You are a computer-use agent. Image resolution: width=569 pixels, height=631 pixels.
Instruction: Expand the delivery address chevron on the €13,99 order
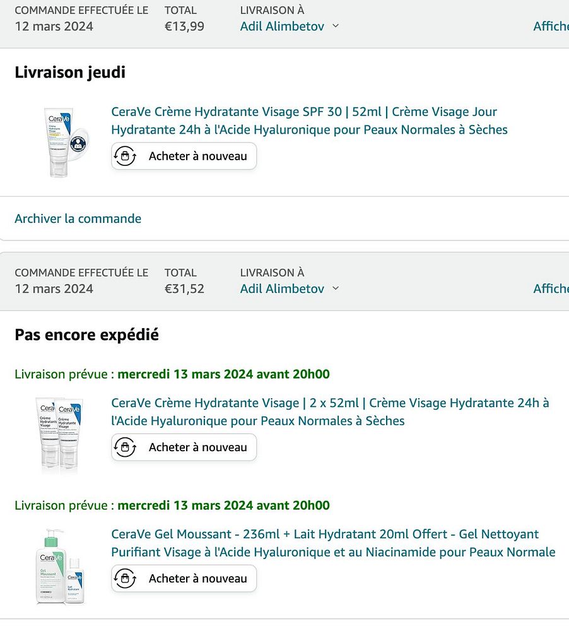(336, 26)
